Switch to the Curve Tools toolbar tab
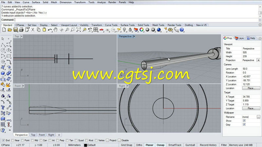Screen dimensions: 262x147 pos(111,25)
